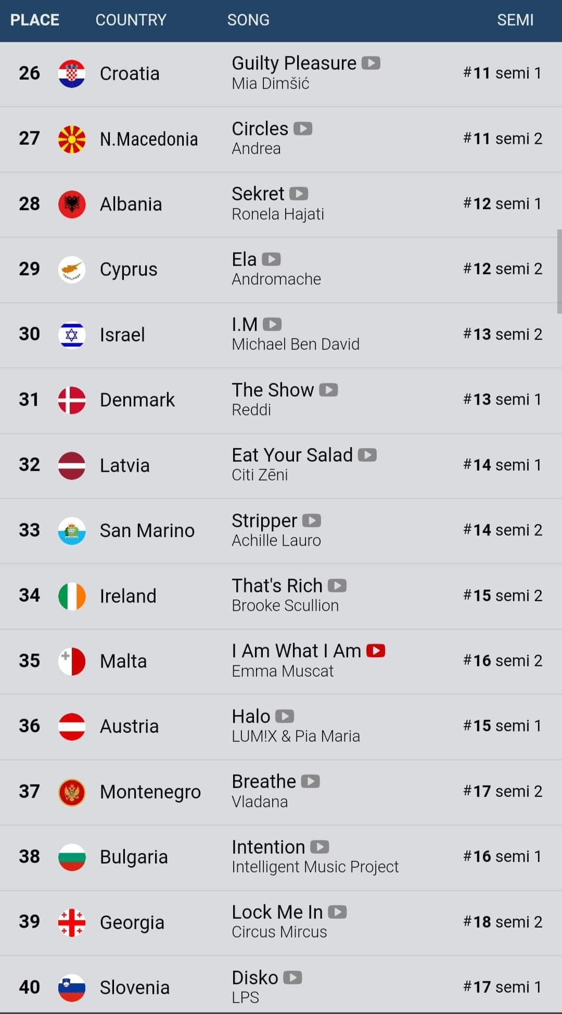Play I Am What I Am video

[376, 651]
